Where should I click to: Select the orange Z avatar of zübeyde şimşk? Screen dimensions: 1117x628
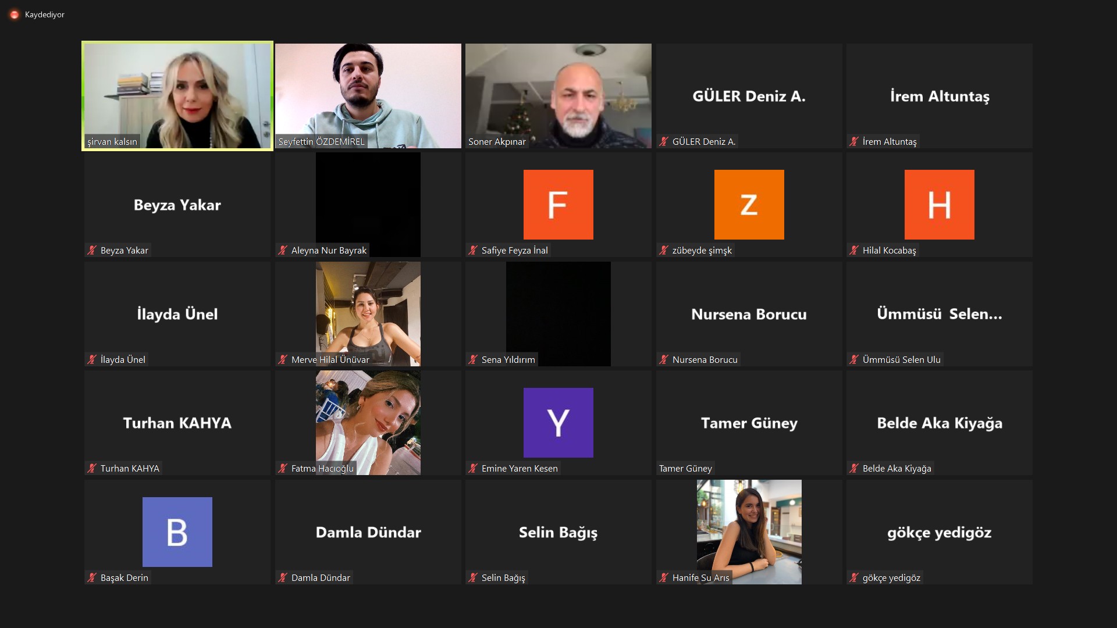tap(749, 205)
